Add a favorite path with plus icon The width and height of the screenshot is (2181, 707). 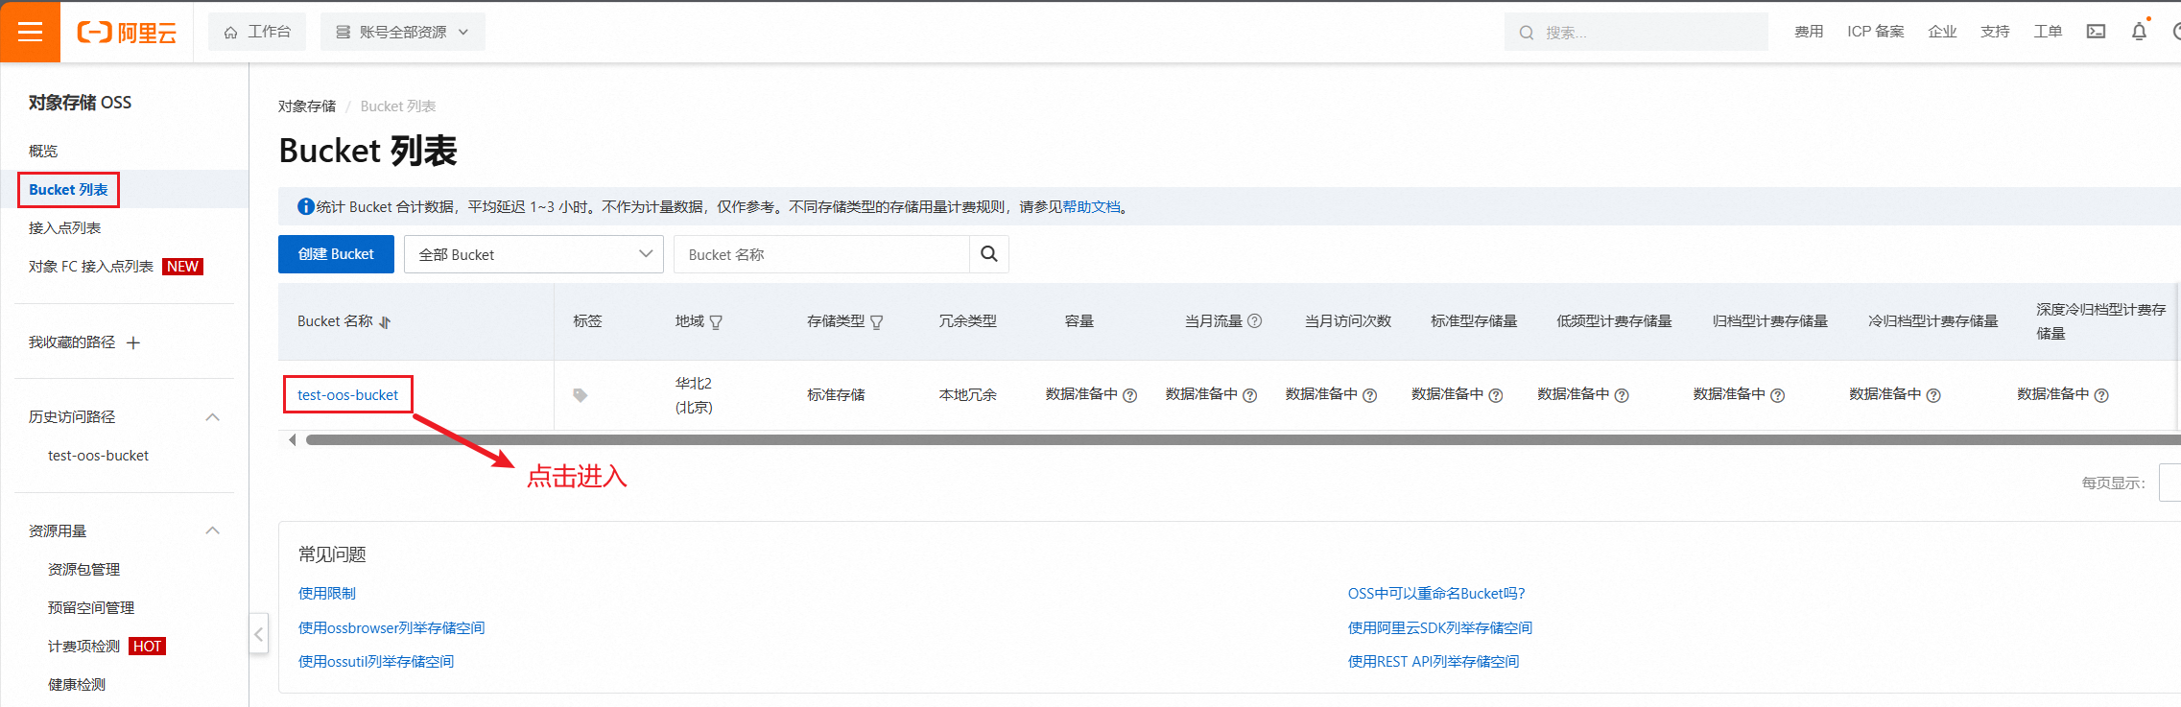click(x=133, y=342)
